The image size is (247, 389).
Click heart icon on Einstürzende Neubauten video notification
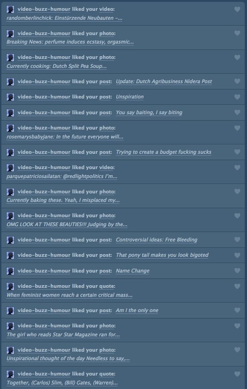[237, 9]
